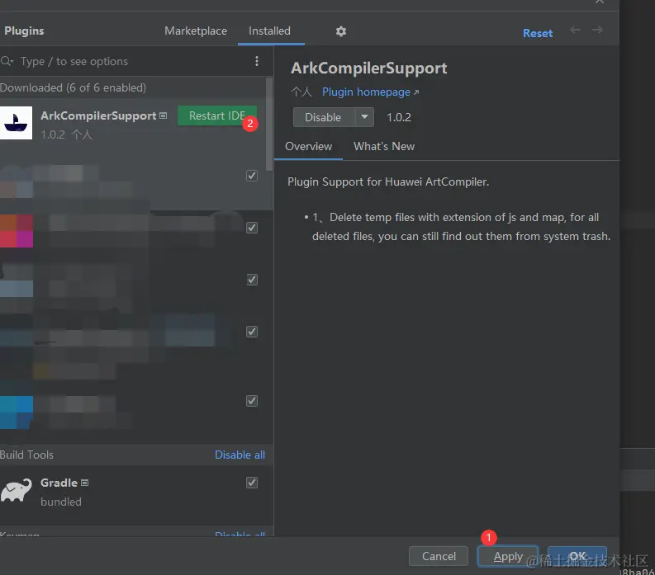
Task: Open the plugins settings gear menu
Action: [x=341, y=31]
